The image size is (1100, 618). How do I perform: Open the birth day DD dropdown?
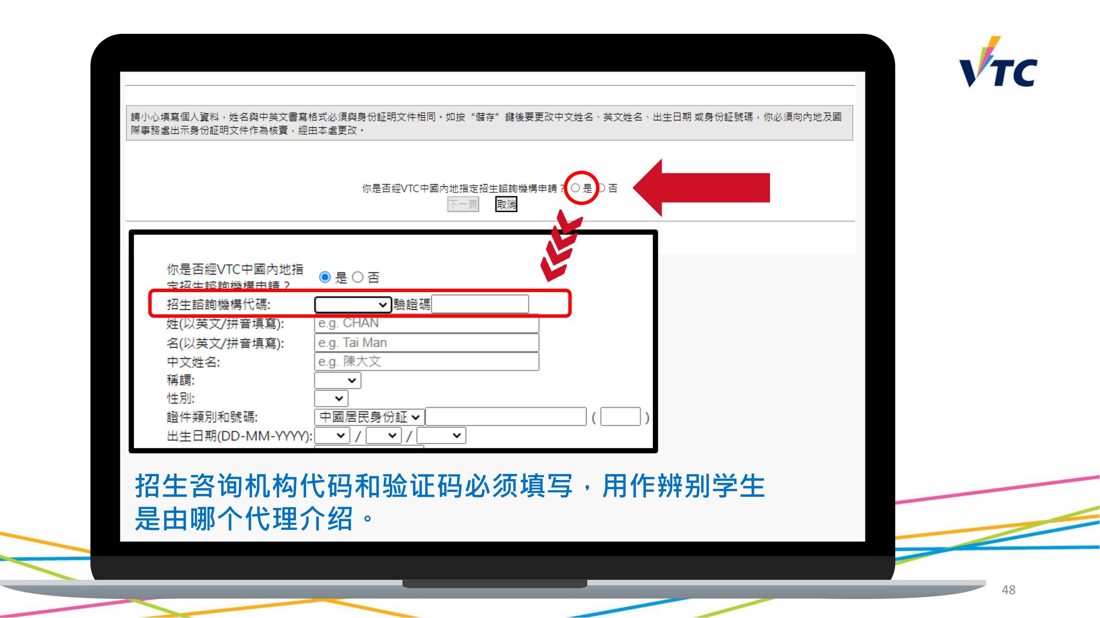tap(332, 436)
